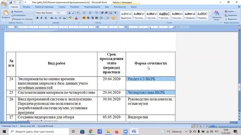Image resolution: width=241 pixels, height=135 pixels.
Task: Switch to Разметка страницы tab
Action: (44, 7)
